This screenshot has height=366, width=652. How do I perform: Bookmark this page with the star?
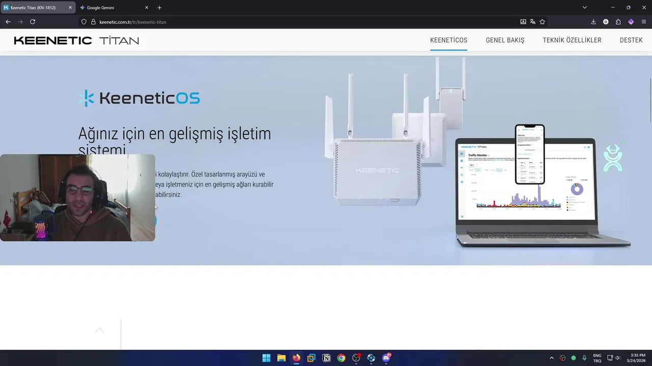[542, 22]
